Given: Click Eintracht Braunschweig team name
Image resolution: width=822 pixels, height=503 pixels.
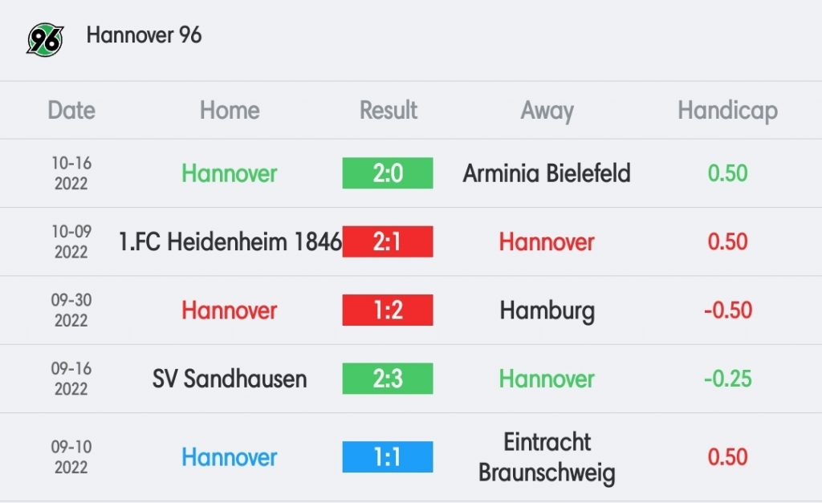Looking at the screenshot, I should point(547,457).
